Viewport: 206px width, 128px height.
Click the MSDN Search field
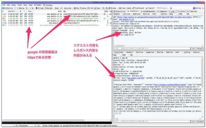click(x=163, y=8)
